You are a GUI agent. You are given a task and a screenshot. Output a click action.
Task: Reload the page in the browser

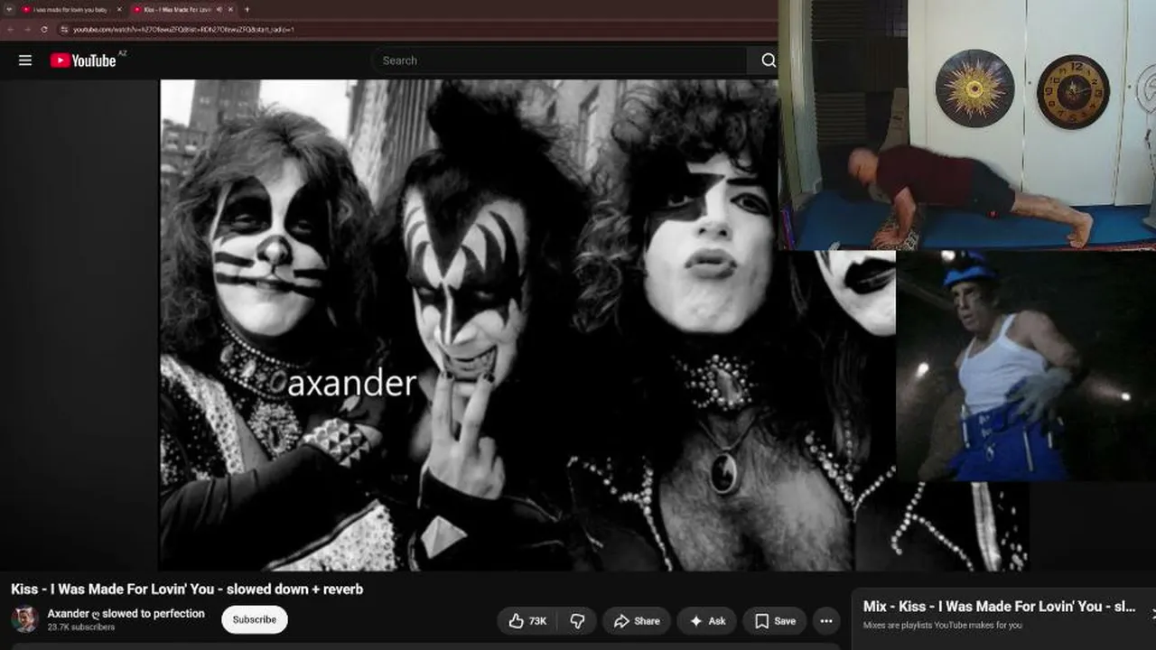point(44,29)
